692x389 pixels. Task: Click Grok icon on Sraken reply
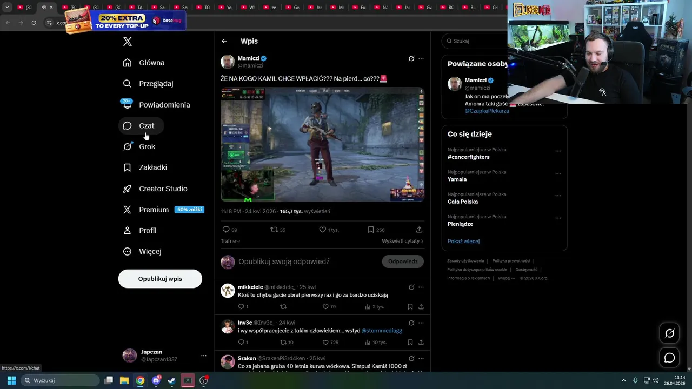pyautogui.click(x=411, y=358)
